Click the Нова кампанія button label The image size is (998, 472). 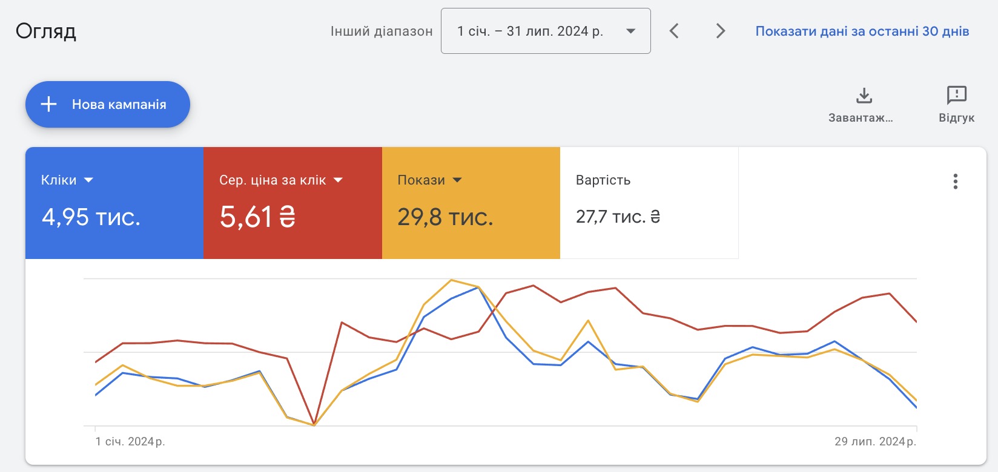point(119,105)
